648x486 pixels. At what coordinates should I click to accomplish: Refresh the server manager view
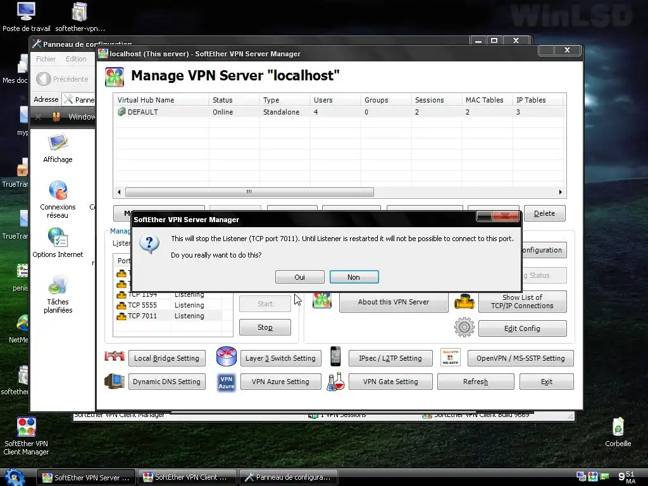pyautogui.click(x=476, y=382)
